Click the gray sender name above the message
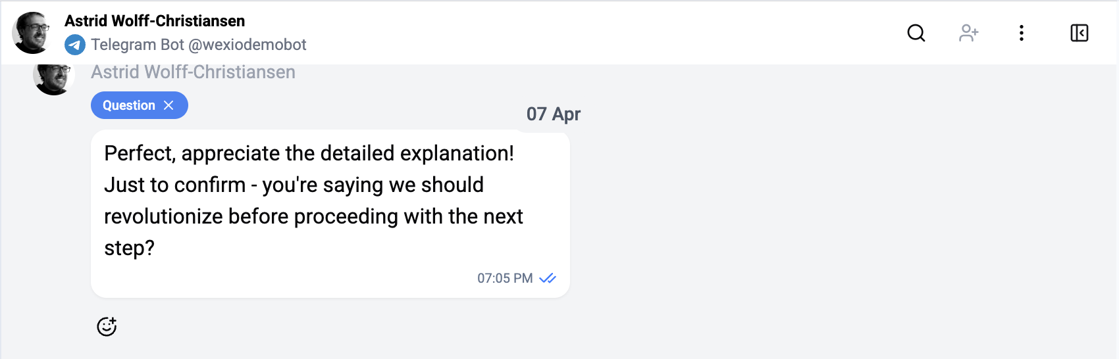This screenshot has height=359, width=1119. click(x=193, y=72)
